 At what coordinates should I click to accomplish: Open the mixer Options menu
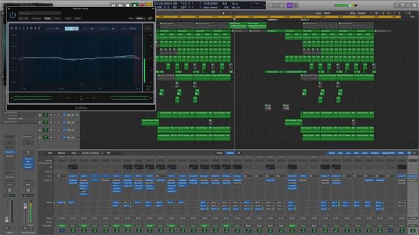[62, 153]
